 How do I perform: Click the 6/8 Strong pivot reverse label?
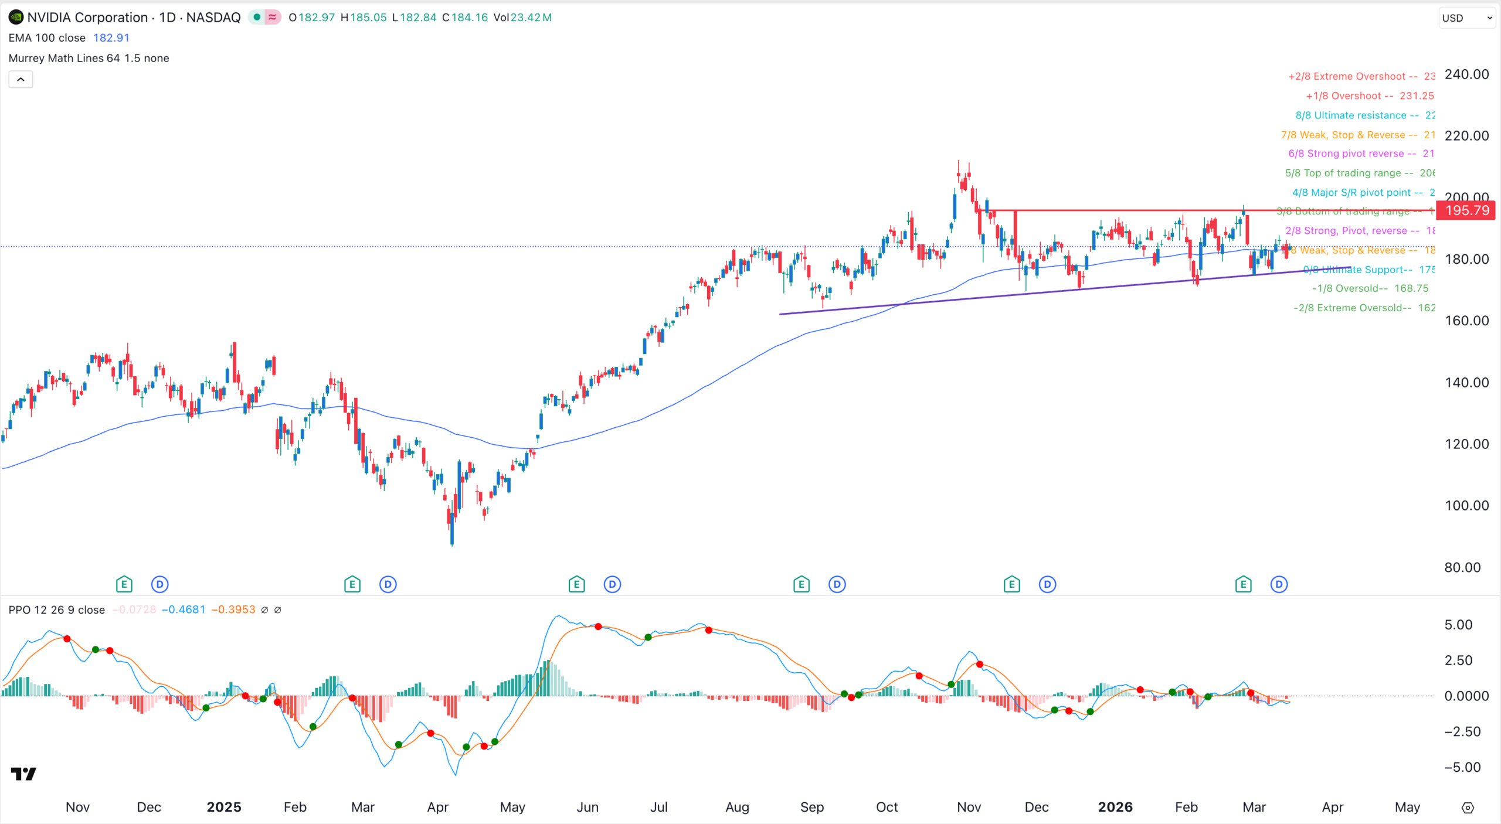click(x=1361, y=154)
